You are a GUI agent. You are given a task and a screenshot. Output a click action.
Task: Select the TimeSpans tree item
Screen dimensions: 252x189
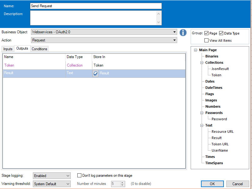(x=214, y=163)
